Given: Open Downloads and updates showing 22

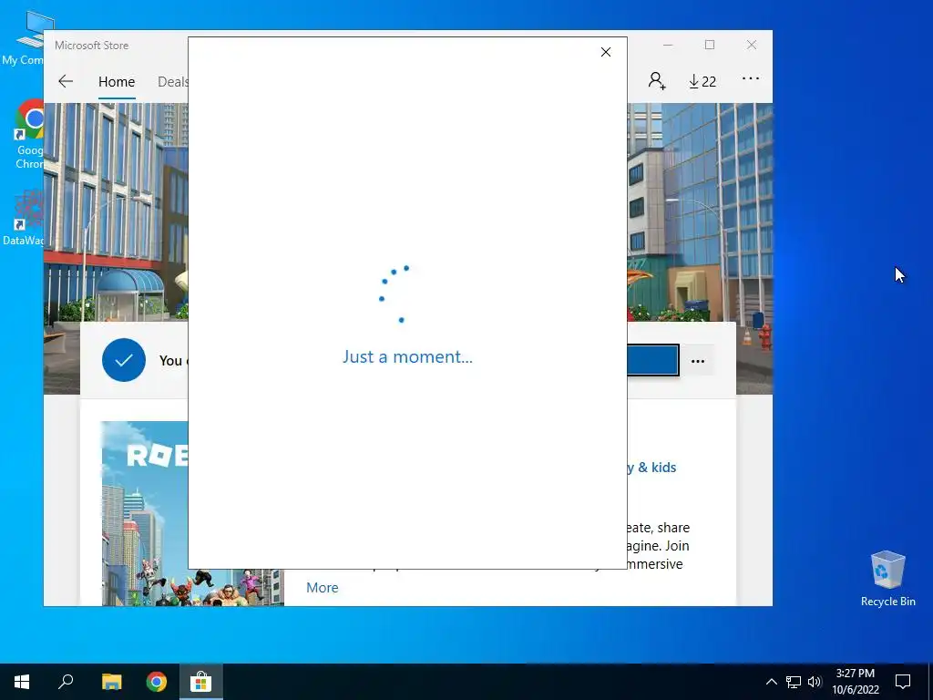Looking at the screenshot, I should coord(702,81).
